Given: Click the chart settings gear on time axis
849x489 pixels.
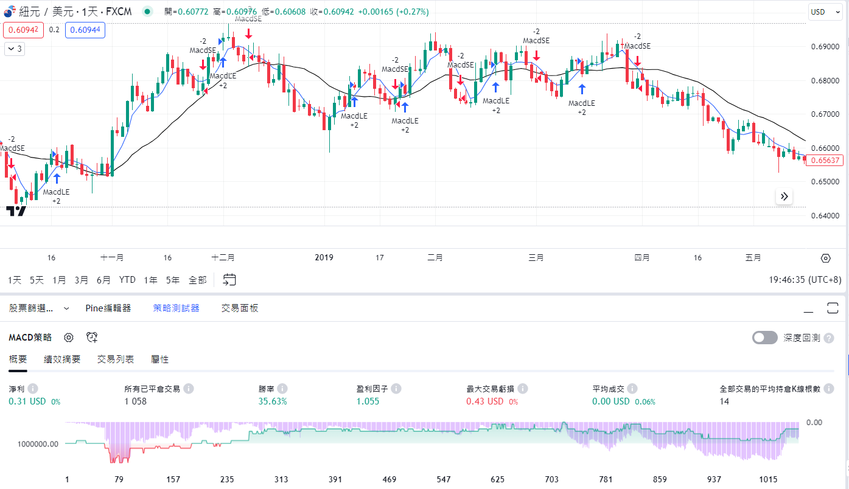Looking at the screenshot, I should coord(825,258).
